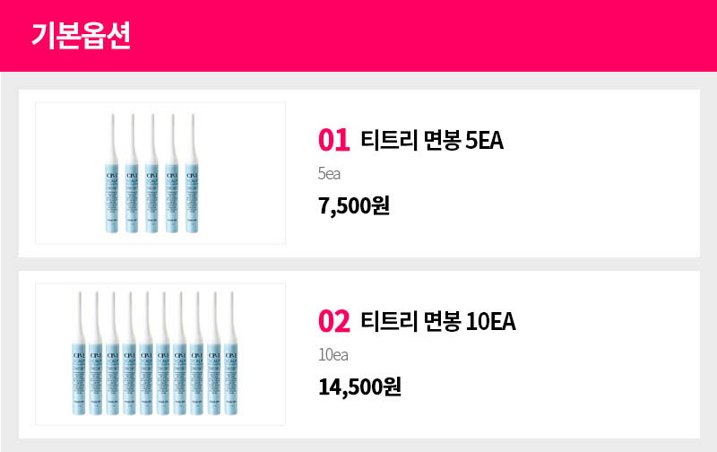The height and width of the screenshot is (452, 717).
Task: Select the pink 01 option number
Action: (x=333, y=140)
